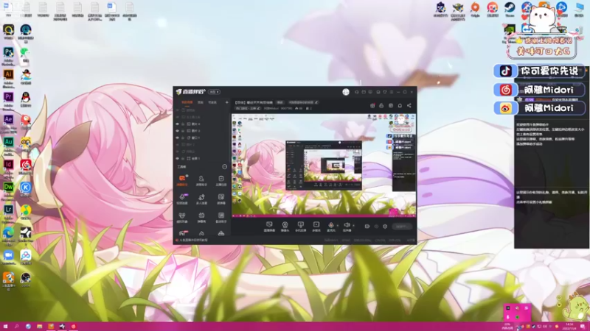
Task: Open the user avatar in the title bar
Action: click(x=346, y=92)
